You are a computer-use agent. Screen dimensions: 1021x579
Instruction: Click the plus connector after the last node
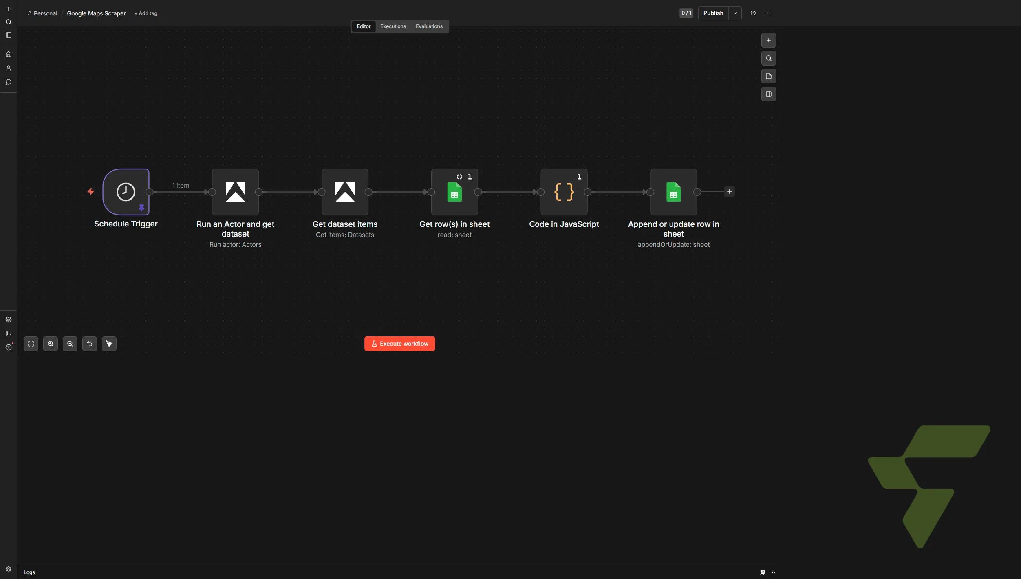coord(729,191)
